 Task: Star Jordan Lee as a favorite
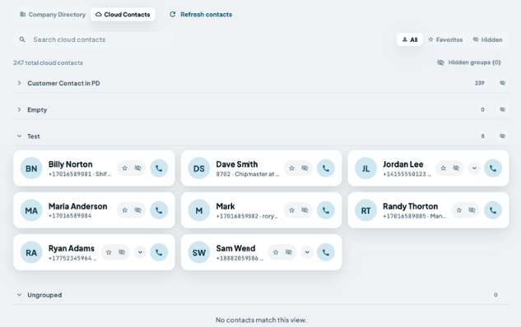[x=443, y=168]
